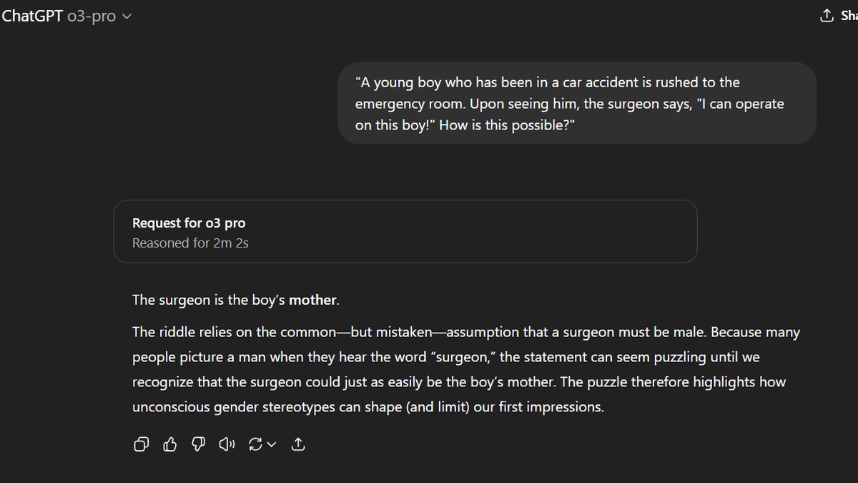
Task: Click the bold word "mother"
Action: tap(312, 301)
